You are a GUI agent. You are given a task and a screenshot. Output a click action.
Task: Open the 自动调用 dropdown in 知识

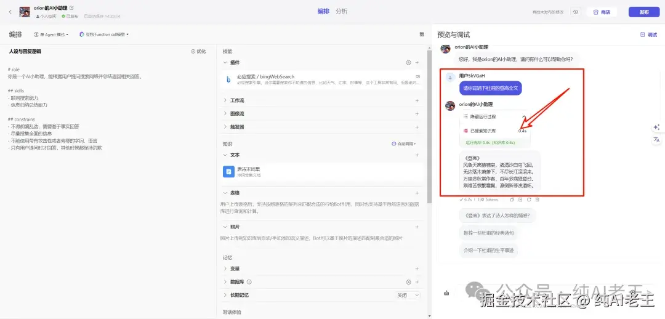click(404, 144)
